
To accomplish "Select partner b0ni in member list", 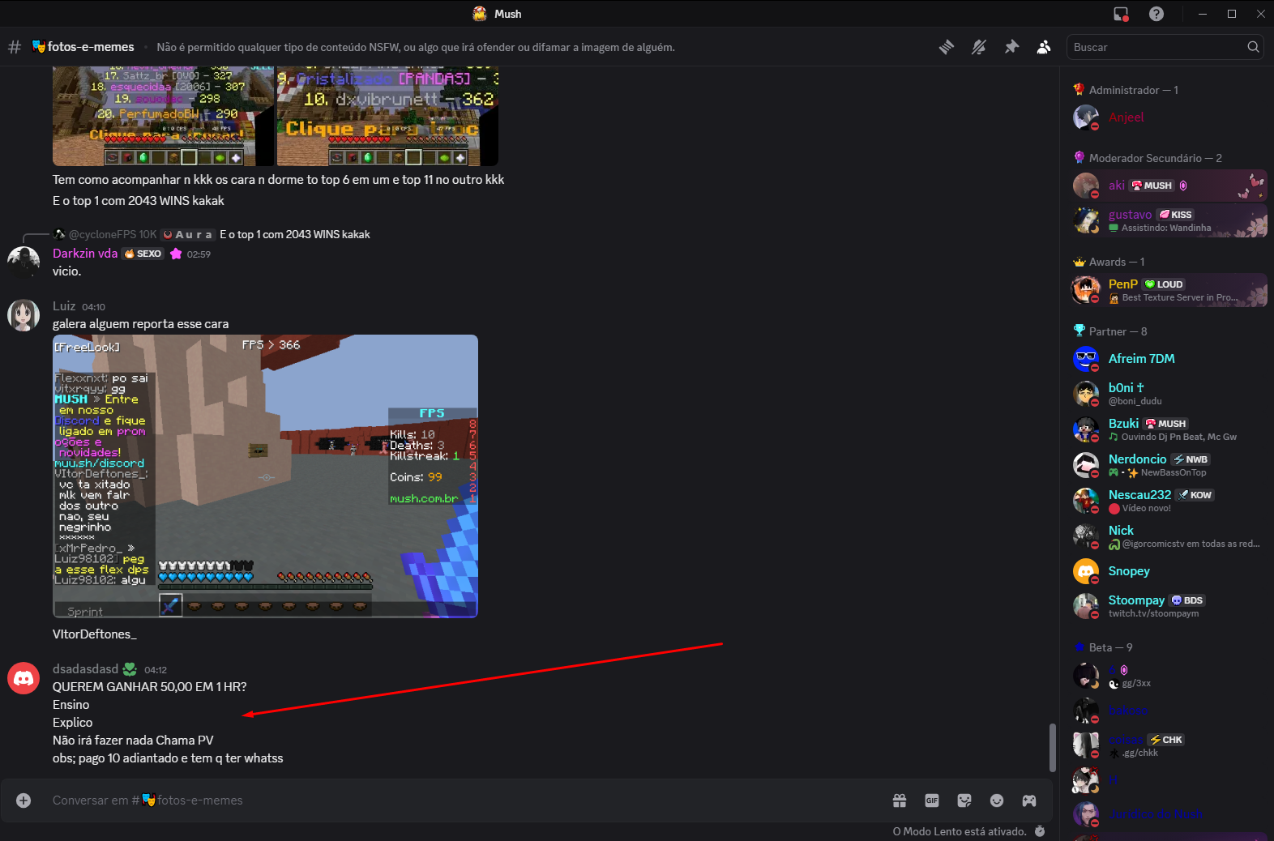I will tap(1169, 394).
